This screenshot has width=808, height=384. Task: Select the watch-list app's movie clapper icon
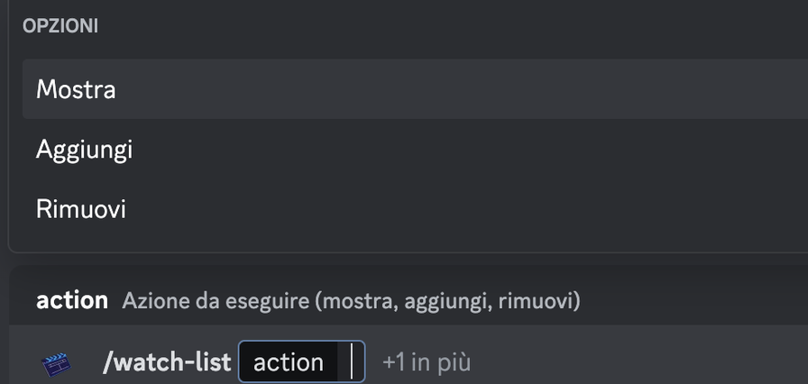[x=56, y=363]
